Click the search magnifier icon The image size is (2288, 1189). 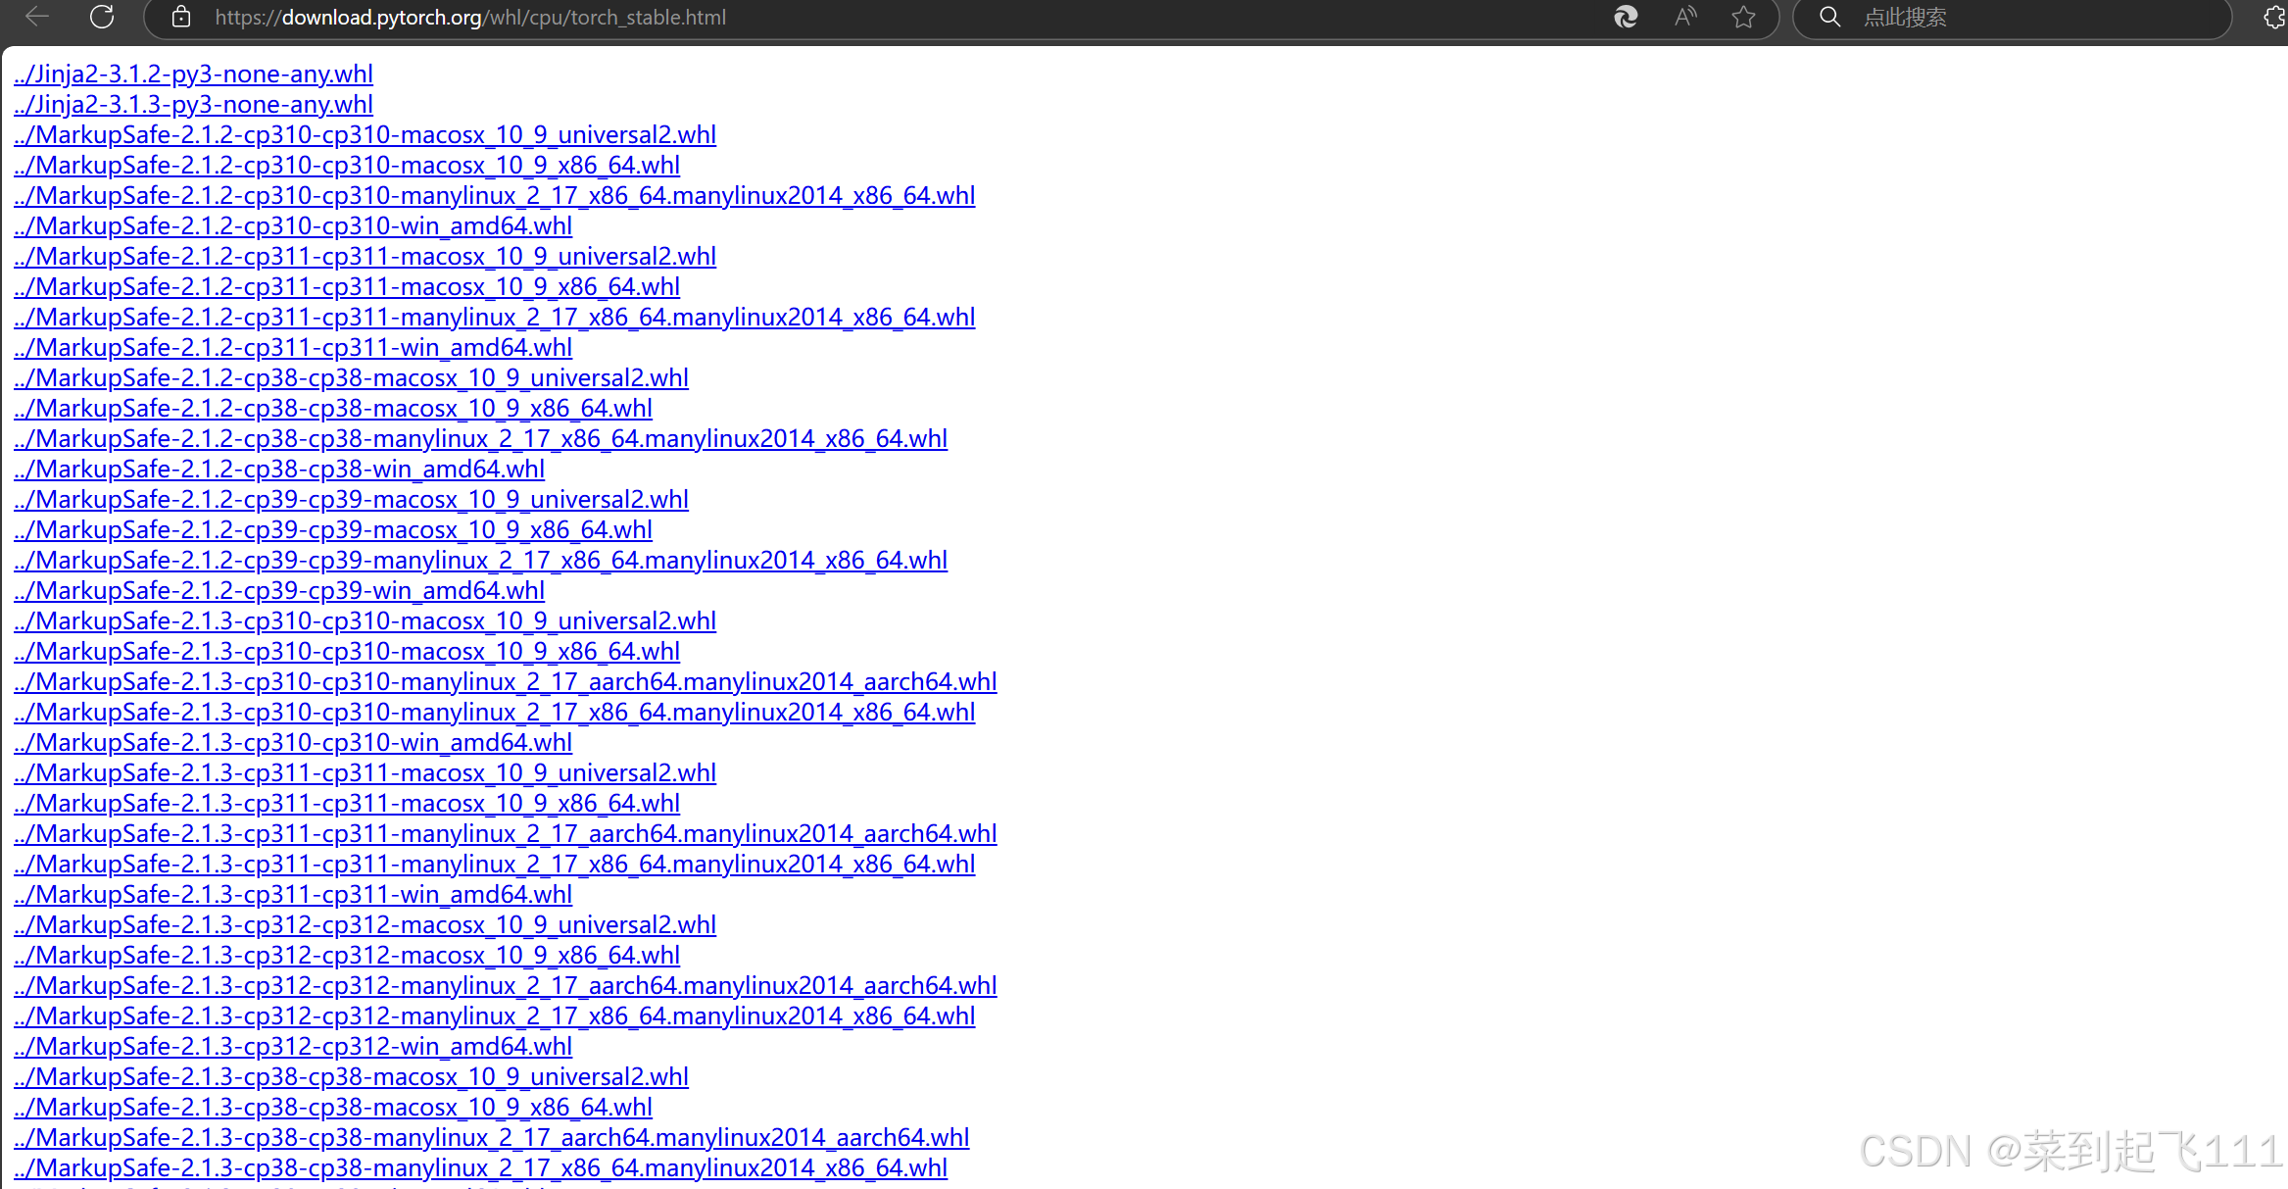click(x=1829, y=17)
